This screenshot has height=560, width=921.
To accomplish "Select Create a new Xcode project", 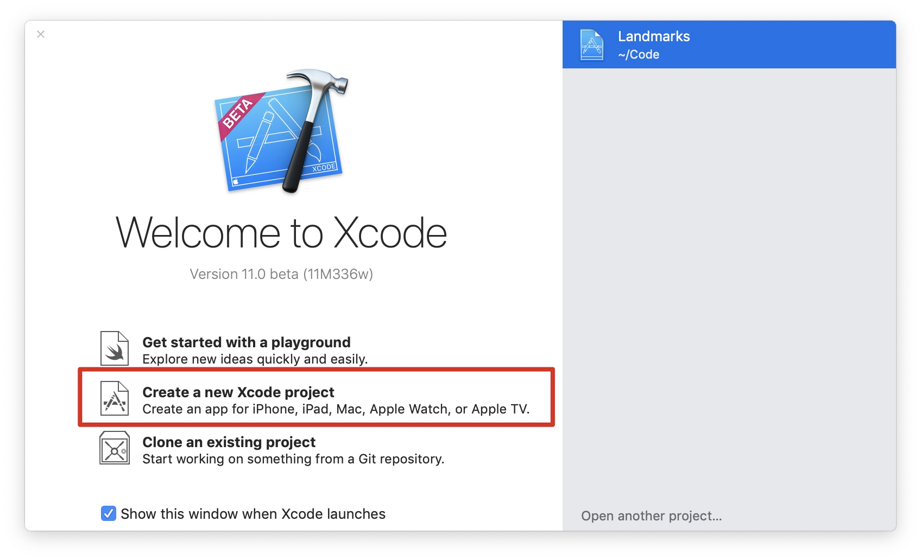I will click(x=316, y=398).
